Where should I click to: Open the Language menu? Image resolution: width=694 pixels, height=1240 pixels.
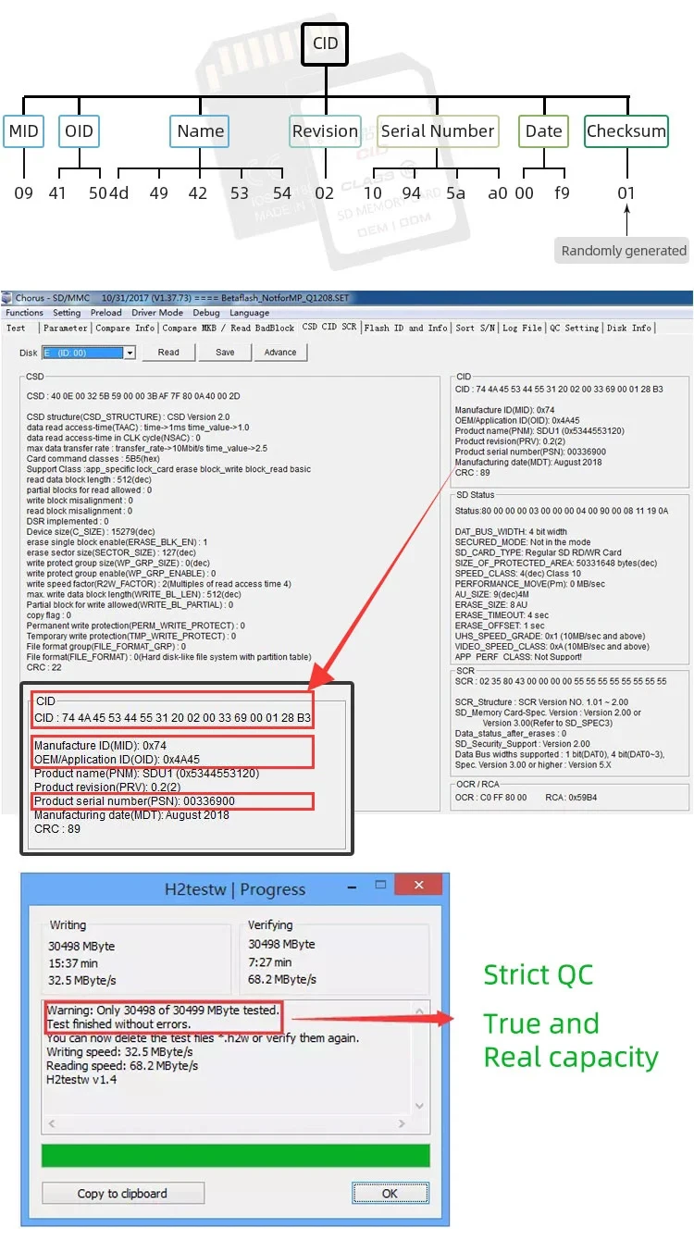250,313
